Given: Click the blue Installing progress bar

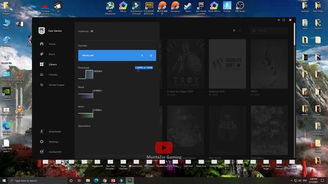Looking at the screenshot, I should point(117,56).
